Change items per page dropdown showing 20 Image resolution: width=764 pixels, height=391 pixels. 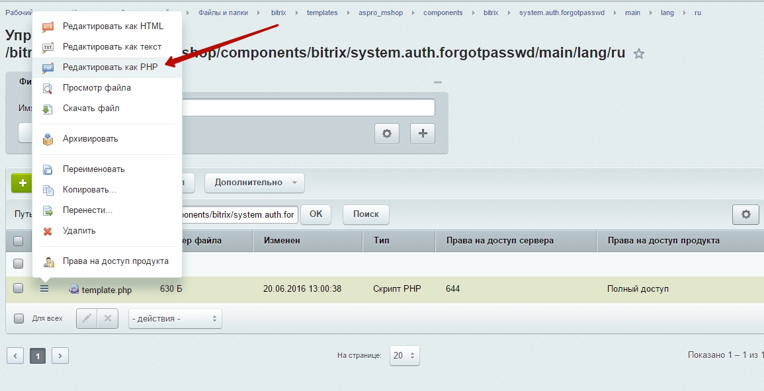coord(404,355)
